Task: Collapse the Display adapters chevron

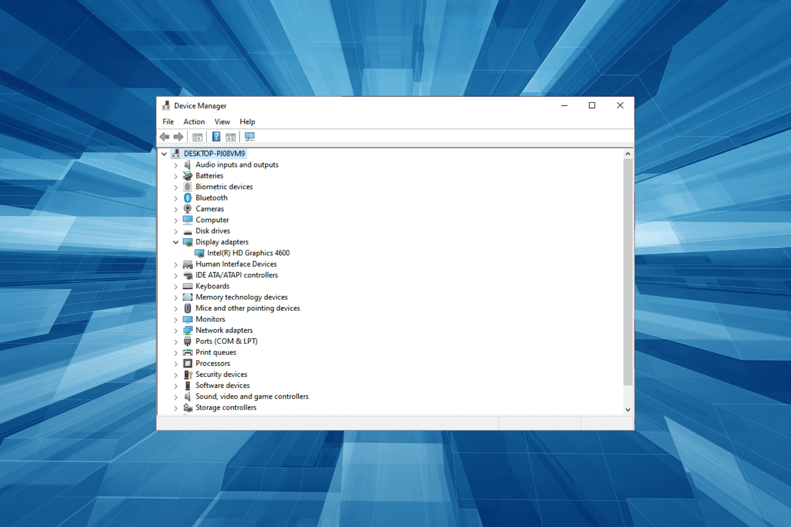Action: point(176,242)
